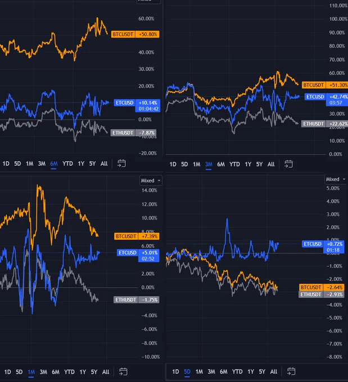Select 1M range in bottom-right chart
Image resolution: width=348 pixels, height=382 pixels.
coord(199,371)
